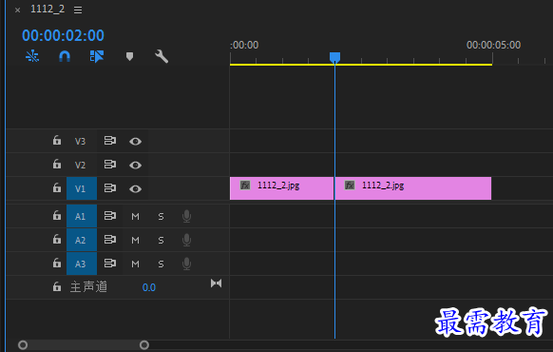The height and width of the screenshot is (352, 553).
Task: Hide track V1 output with eye
Action: point(135,189)
